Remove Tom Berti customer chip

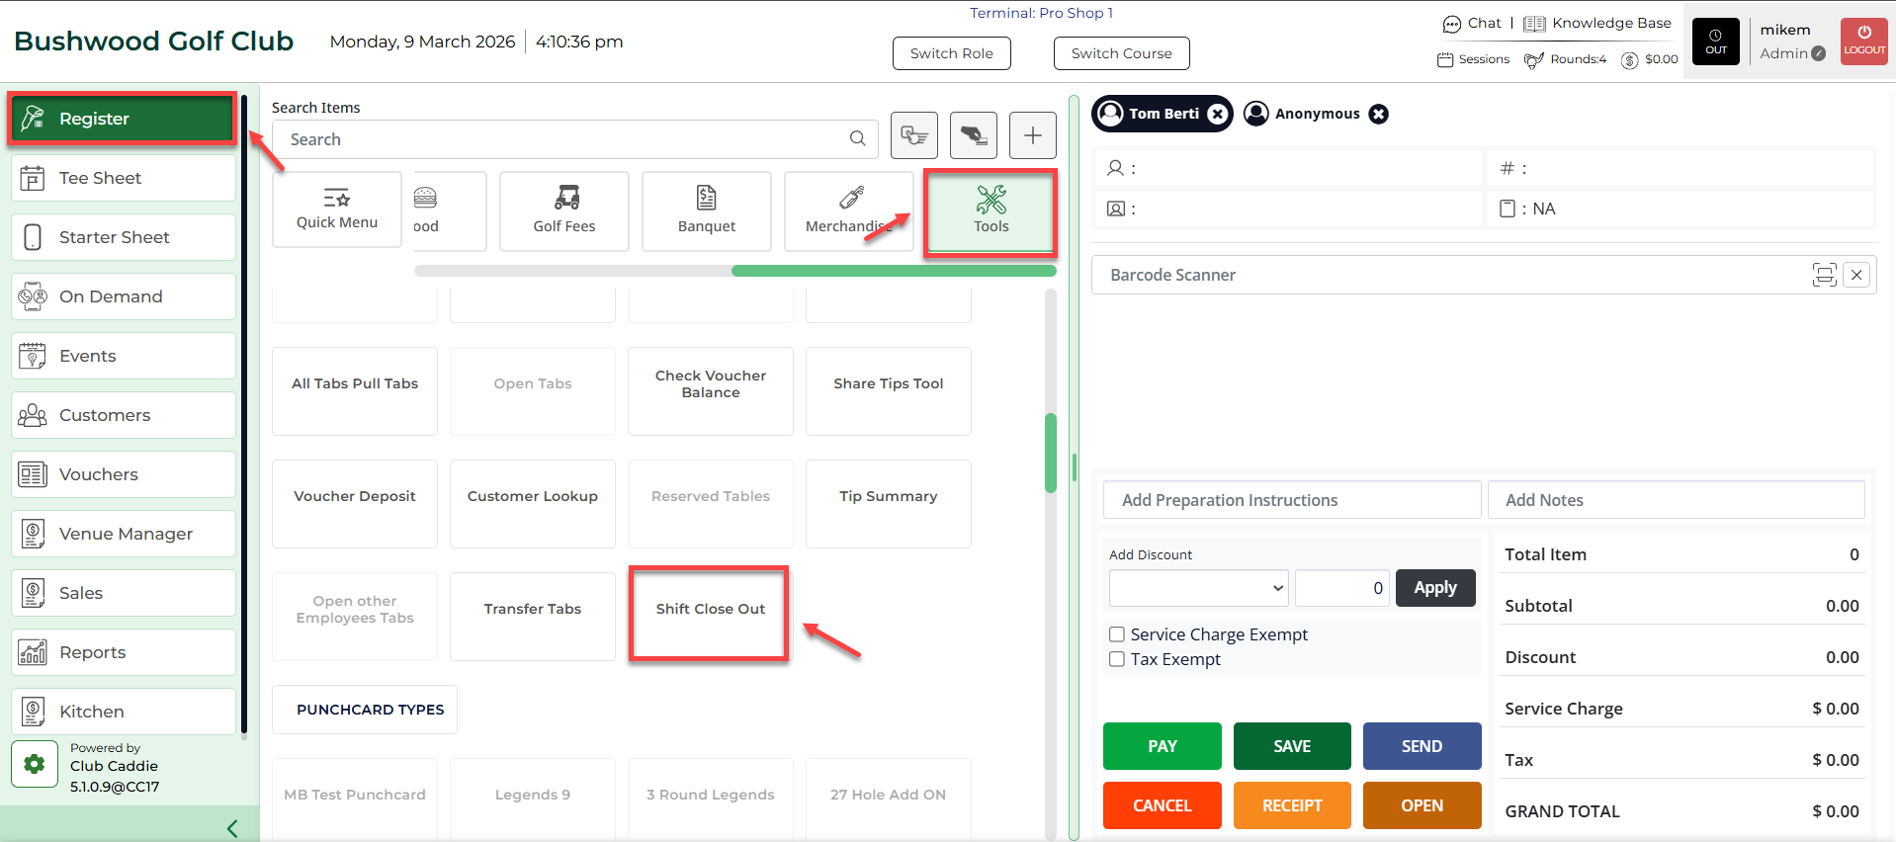coord(1218,114)
